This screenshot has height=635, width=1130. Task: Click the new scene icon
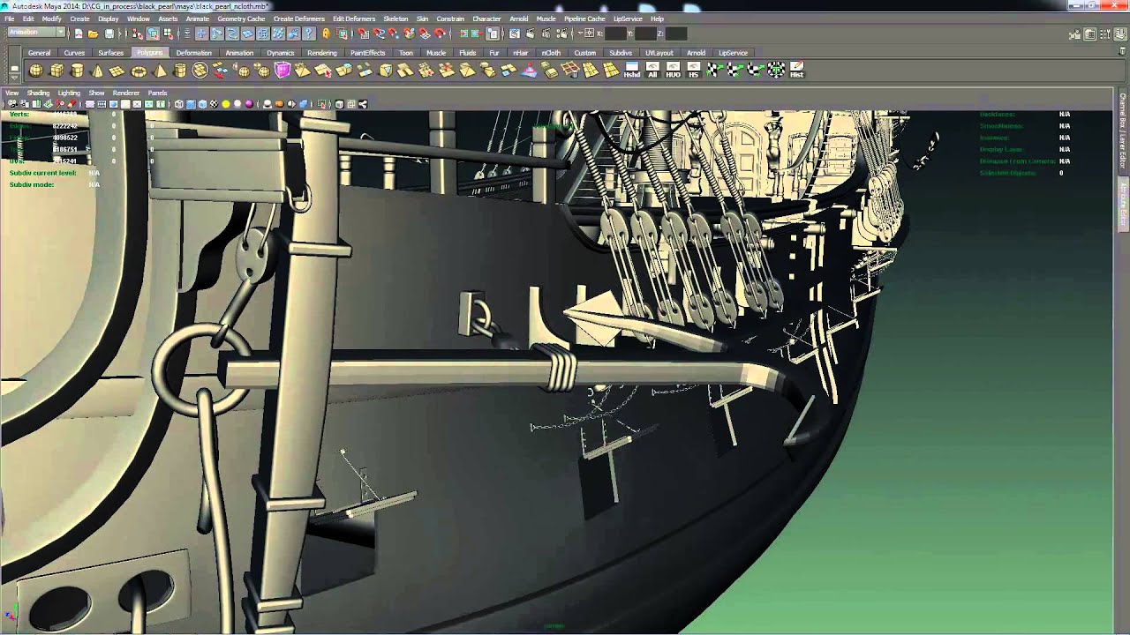click(78, 34)
